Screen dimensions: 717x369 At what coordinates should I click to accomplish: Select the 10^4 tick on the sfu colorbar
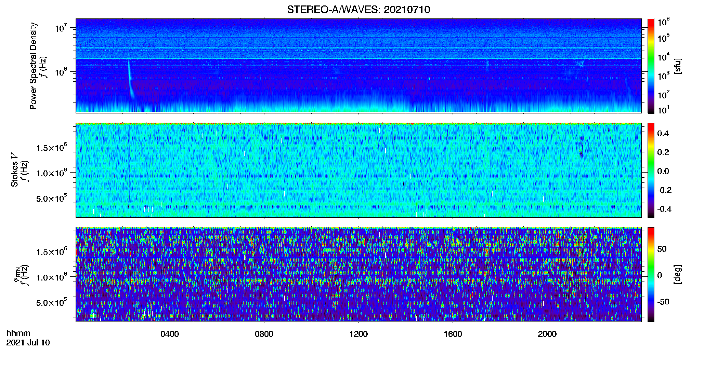664,56
